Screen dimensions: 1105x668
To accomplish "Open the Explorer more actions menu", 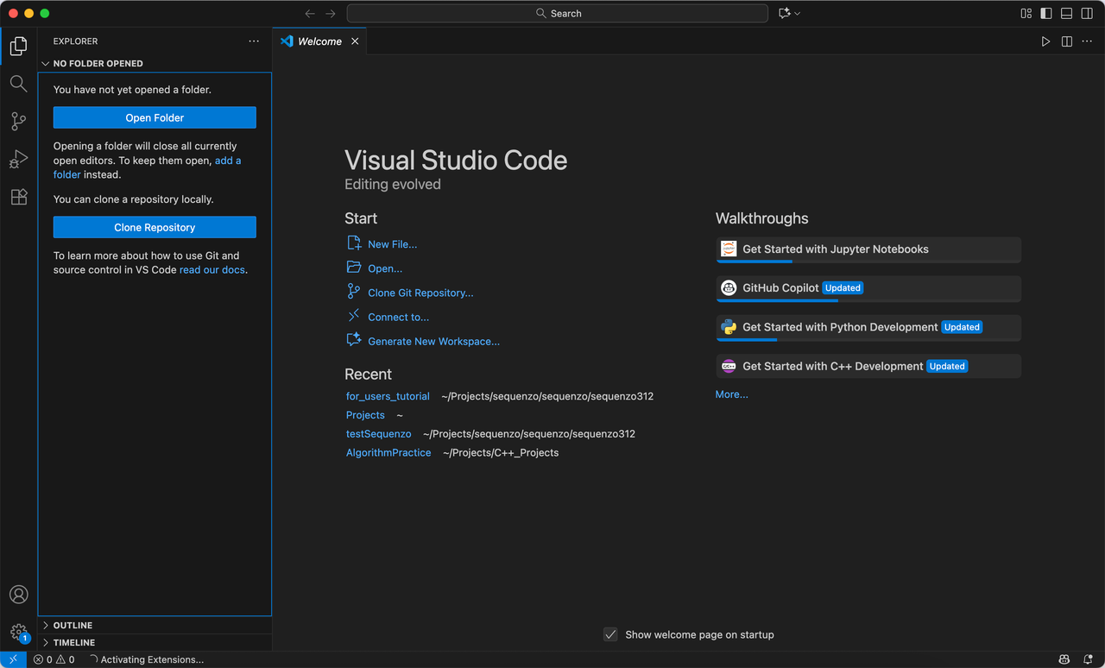I will coord(254,41).
